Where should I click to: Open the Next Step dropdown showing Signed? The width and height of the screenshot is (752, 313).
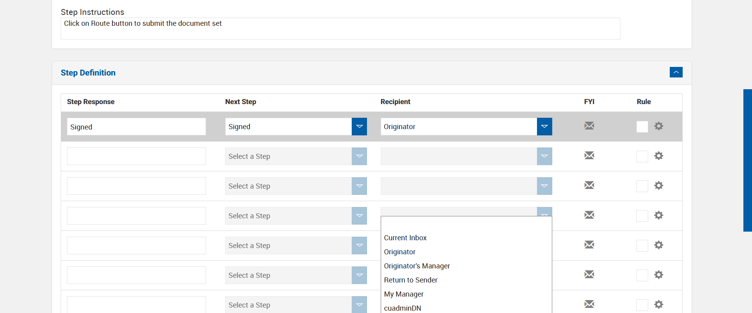coord(359,126)
